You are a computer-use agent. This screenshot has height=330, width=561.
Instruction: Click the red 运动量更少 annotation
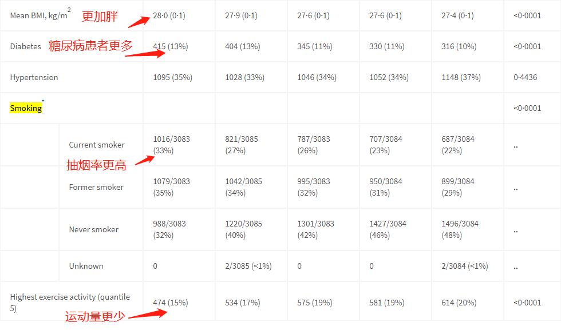pyautogui.click(x=95, y=316)
